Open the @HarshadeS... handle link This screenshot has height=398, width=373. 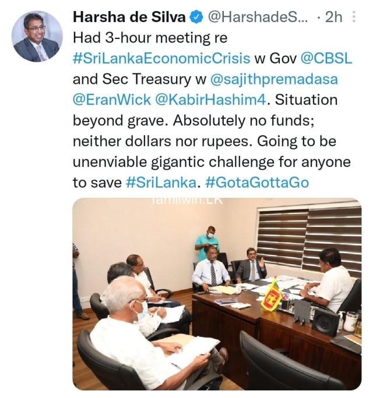pyautogui.click(x=258, y=17)
